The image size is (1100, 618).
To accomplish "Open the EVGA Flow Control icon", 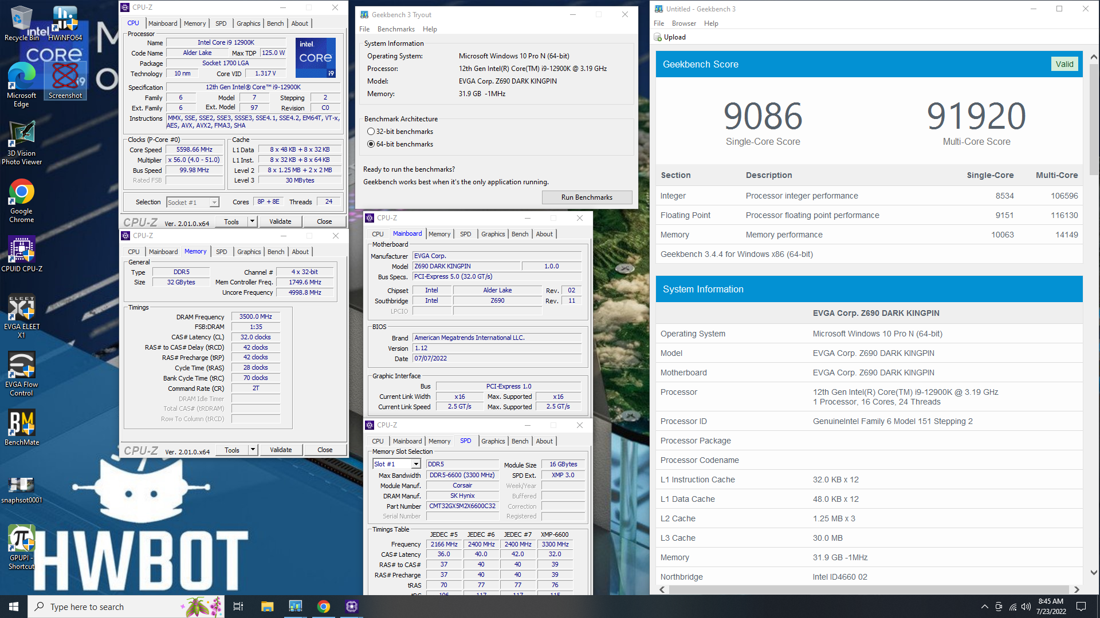I will click(22, 374).
